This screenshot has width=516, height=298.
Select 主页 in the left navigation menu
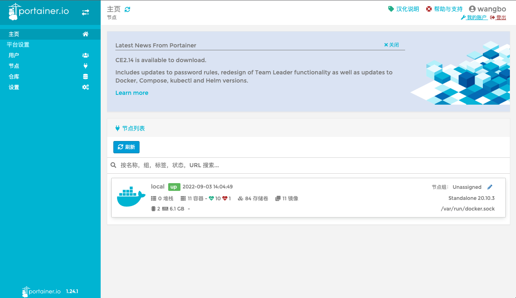click(x=14, y=34)
